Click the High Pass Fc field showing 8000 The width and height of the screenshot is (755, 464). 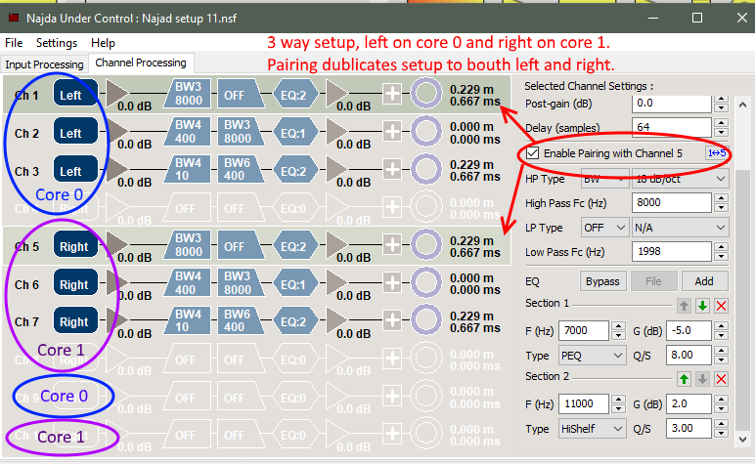coord(672,202)
